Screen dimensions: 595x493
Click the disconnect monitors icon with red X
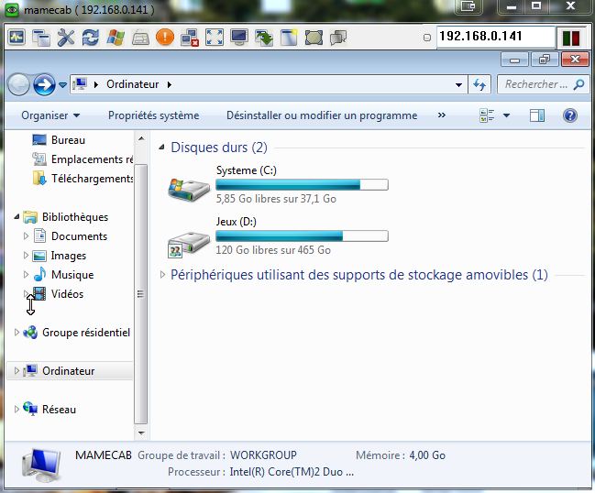190,38
